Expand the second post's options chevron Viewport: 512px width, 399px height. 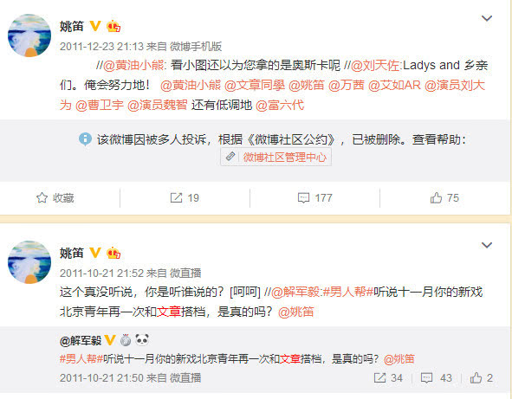tap(487, 245)
